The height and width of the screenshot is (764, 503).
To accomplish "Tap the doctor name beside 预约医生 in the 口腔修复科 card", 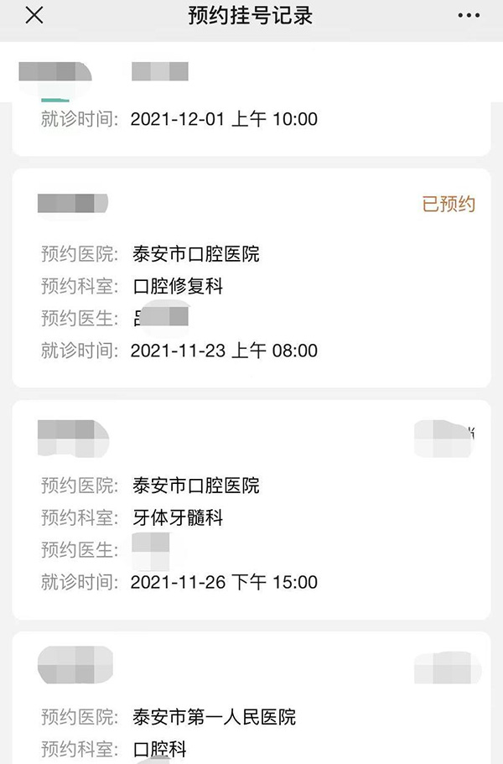I will click(x=161, y=318).
